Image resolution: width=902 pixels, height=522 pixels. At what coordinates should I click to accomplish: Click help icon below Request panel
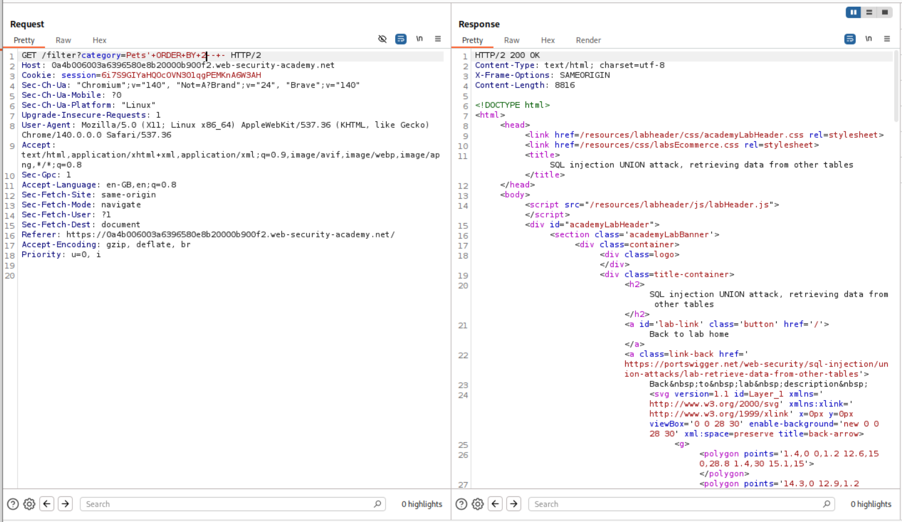(13, 504)
